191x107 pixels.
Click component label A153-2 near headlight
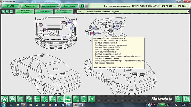click(x=37, y=39)
